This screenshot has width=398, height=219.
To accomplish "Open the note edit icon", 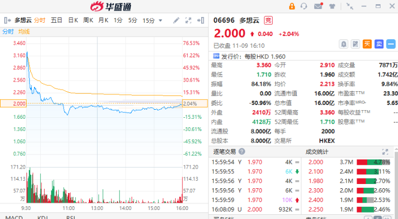I will (356, 44).
